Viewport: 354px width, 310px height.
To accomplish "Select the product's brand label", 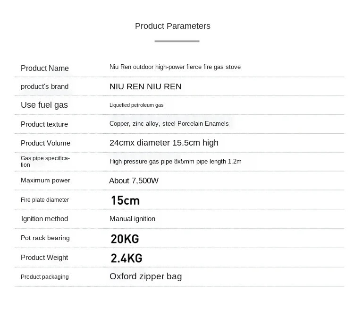I will 44,86.
